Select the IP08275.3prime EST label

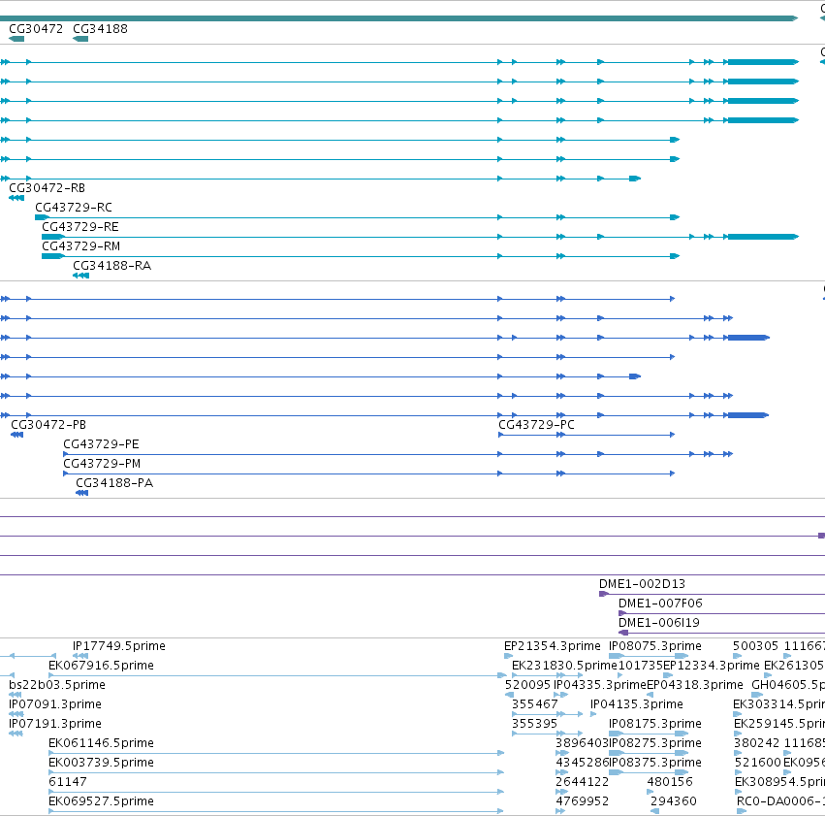point(655,743)
